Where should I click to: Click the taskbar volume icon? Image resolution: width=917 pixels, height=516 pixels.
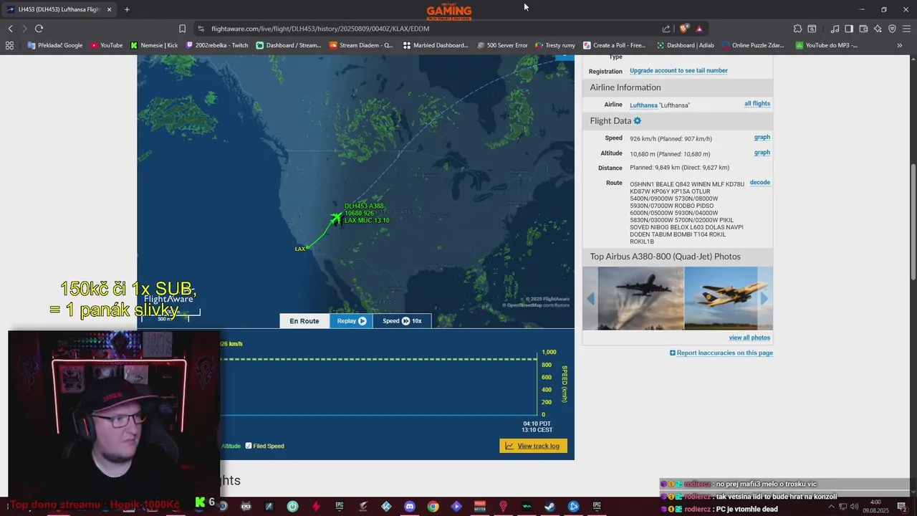(x=855, y=507)
